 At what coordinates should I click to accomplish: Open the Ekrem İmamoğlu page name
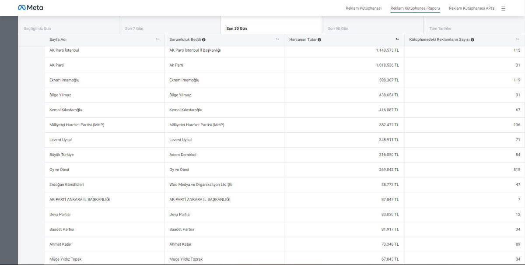(x=64, y=80)
